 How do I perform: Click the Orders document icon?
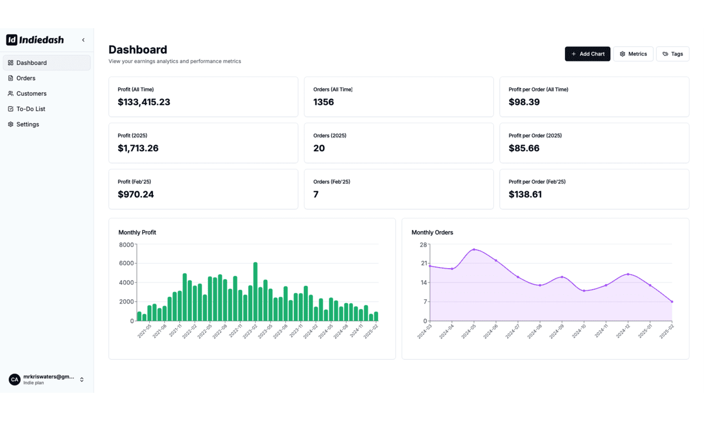(11, 78)
